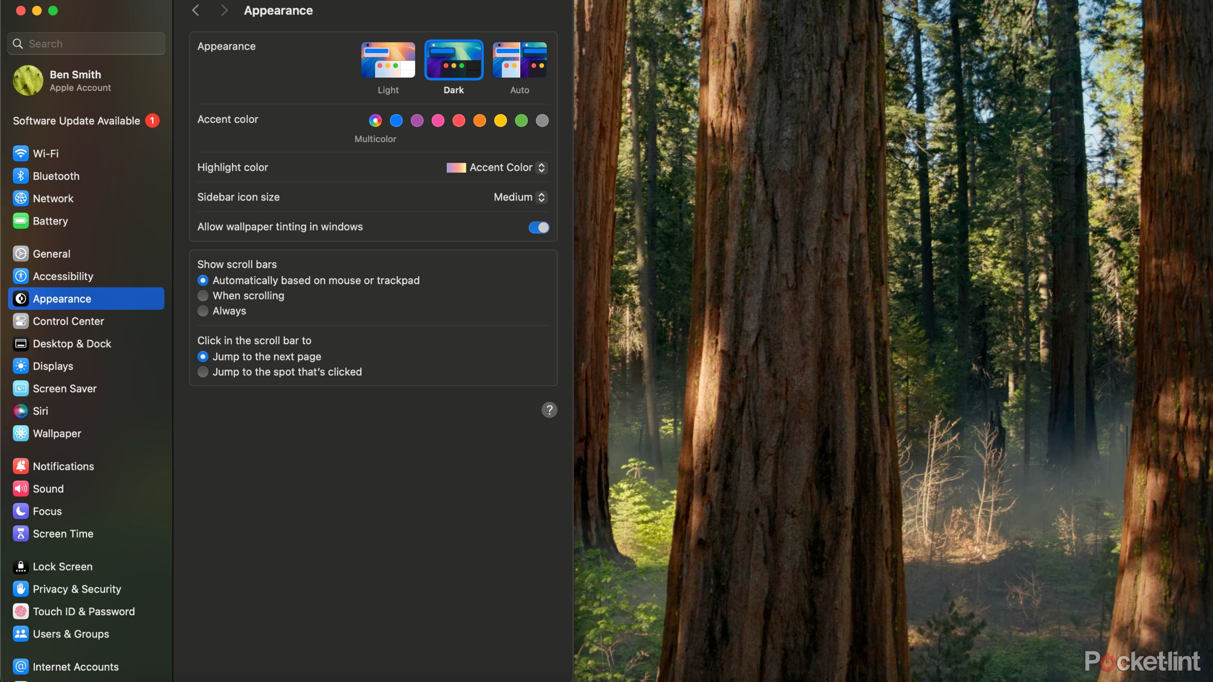Navigate back to previous settings pane
This screenshot has width=1213, height=682.
(194, 10)
